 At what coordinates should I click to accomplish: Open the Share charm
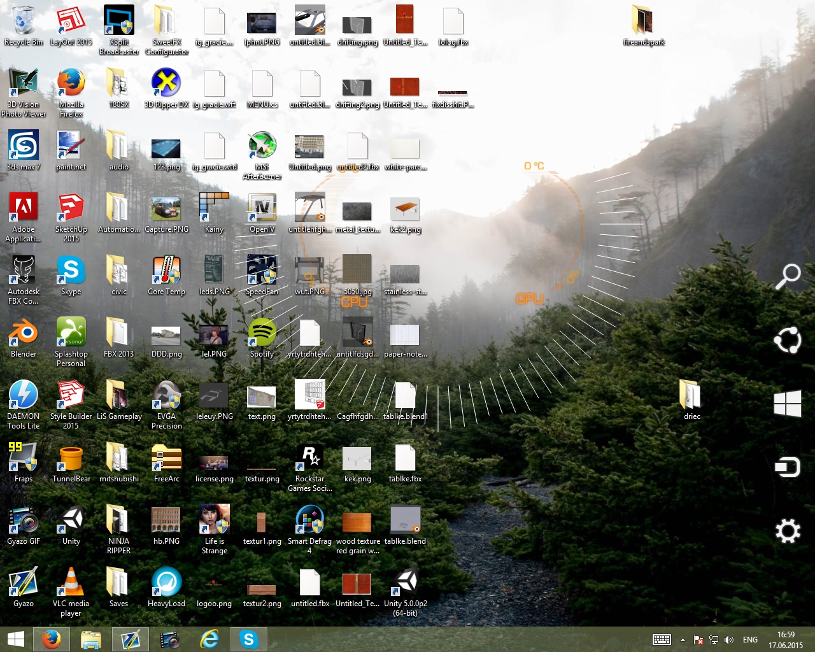(x=788, y=340)
